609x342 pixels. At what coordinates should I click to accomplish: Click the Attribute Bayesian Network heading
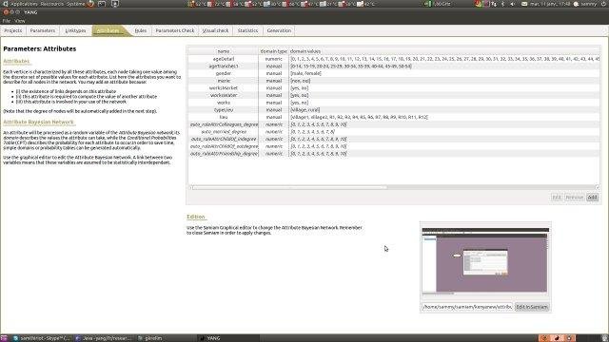(38, 122)
